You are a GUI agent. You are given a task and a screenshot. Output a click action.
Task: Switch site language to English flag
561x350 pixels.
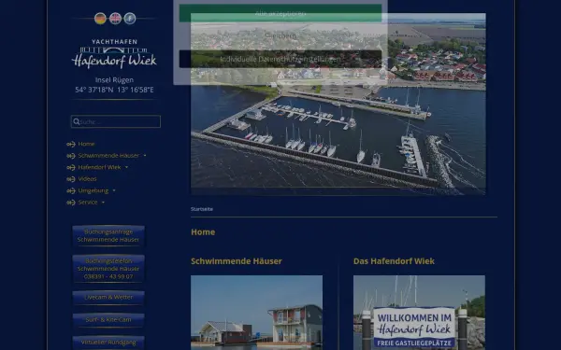click(115, 19)
